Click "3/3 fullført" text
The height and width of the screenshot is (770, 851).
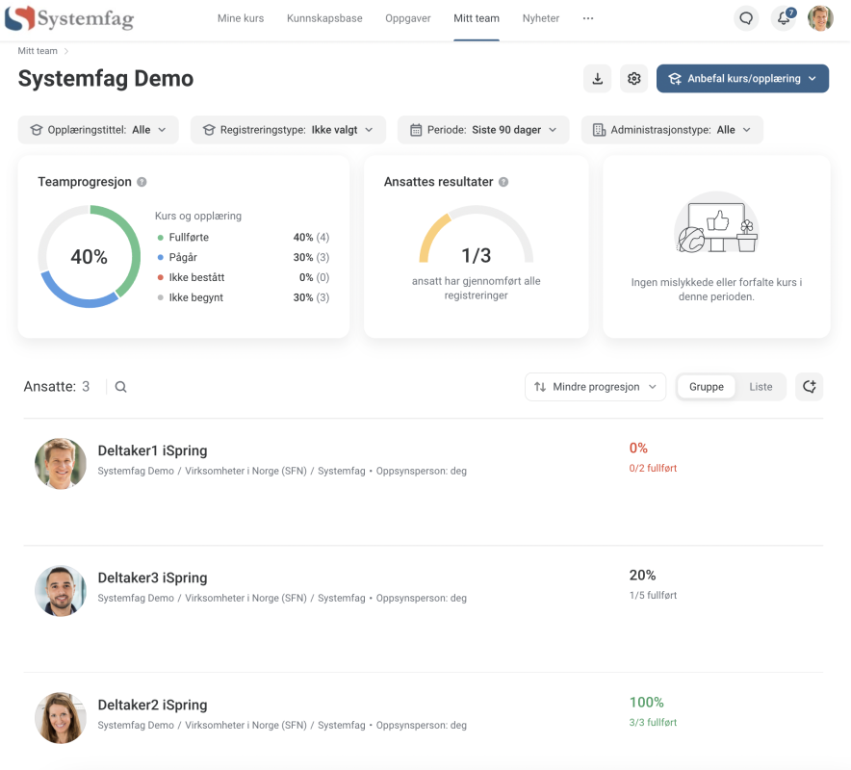[653, 722]
